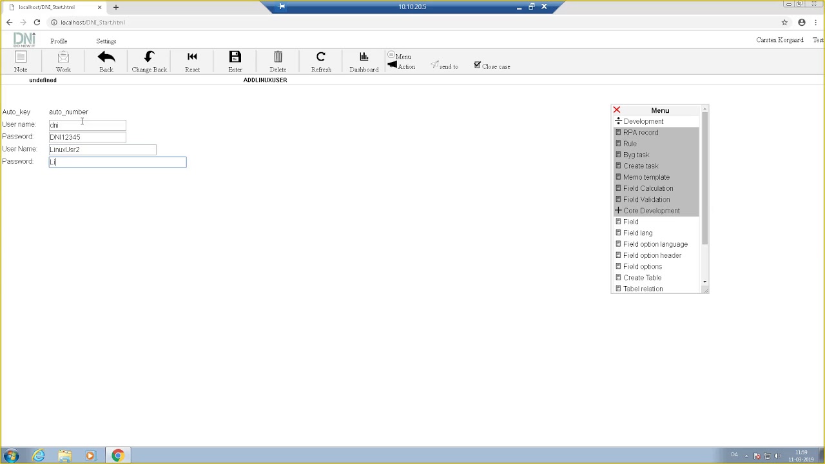Click the Change Back curved arrow
This screenshot has width=825, height=464.
(149, 62)
